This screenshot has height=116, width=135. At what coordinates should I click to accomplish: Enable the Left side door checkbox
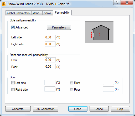click(13, 83)
